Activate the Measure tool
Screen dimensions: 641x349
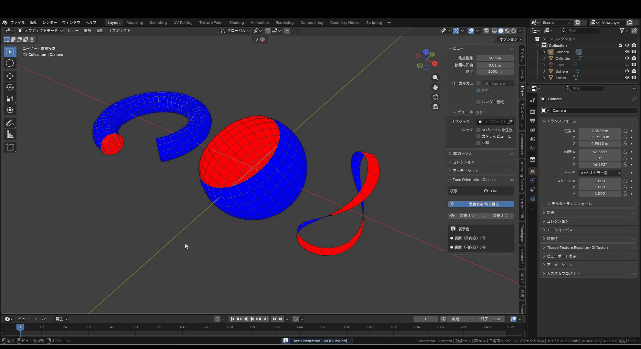(x=10, y=134)
